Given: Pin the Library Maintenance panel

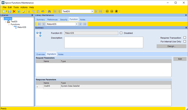Looking at the screenshot, I should 186,15.
